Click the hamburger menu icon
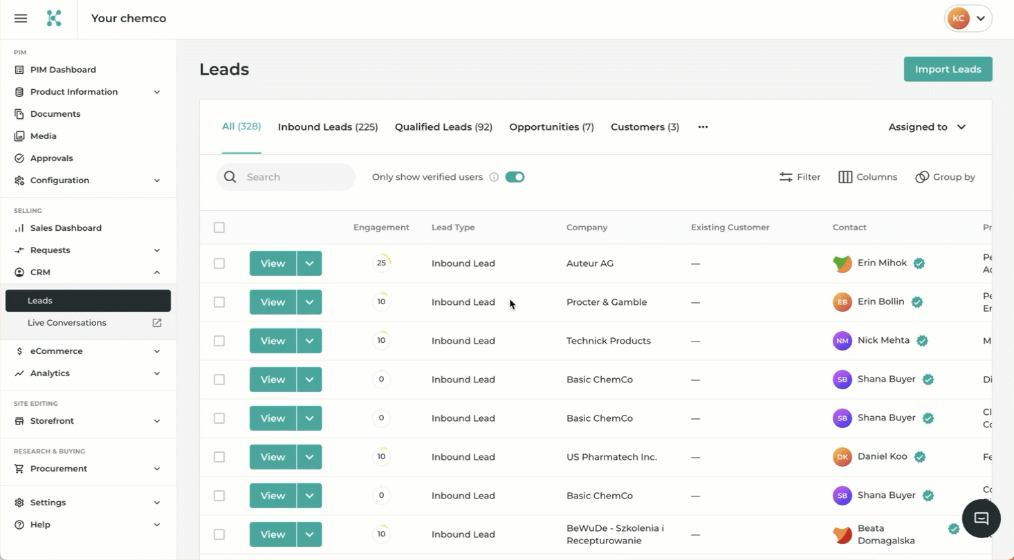Image resolution: width=1014 pixels, height=560 pixels. pos(21,19)
